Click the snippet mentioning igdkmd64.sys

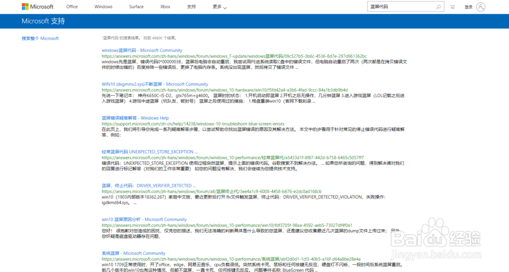pos(243,200)
